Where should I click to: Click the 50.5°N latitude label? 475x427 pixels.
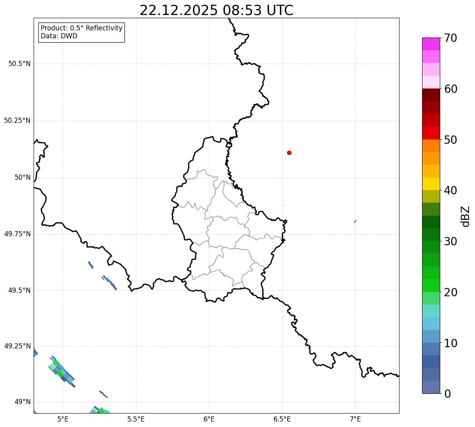[x=19, y=64]
